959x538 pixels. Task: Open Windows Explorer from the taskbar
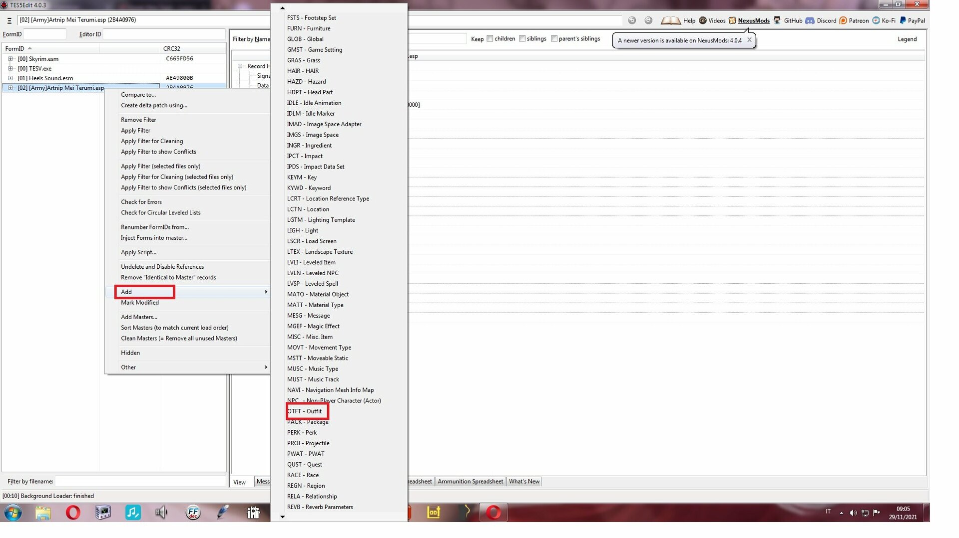pos(43,513)
